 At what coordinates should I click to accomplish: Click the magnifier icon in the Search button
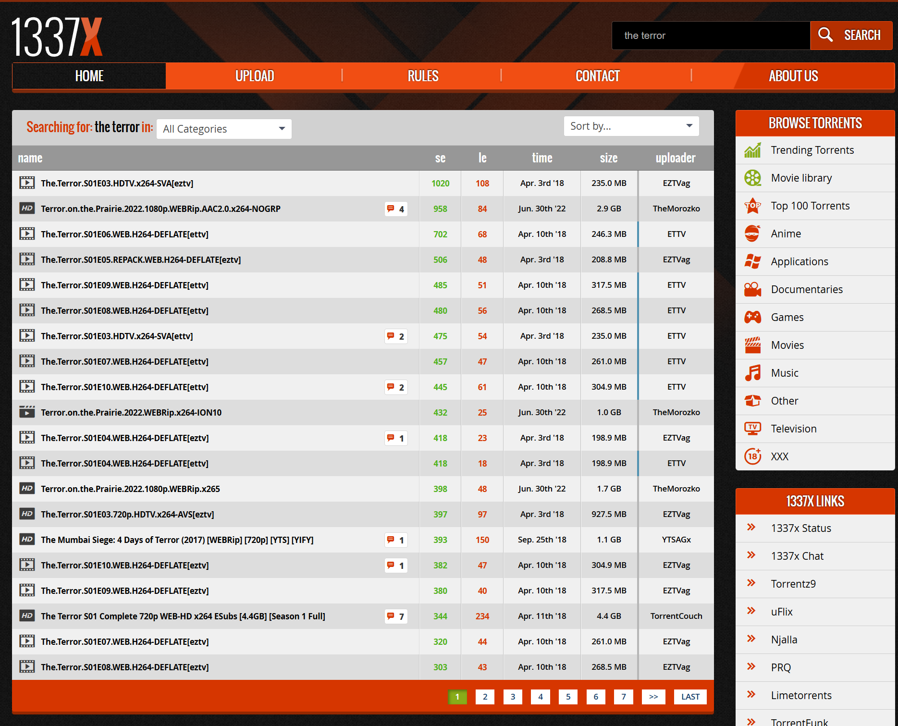point(825,35)
